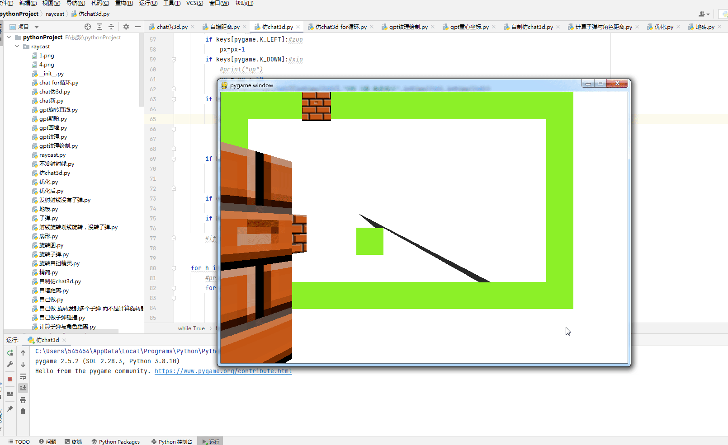
Task: Click the down arrow in the Run console
Action: 23,364
